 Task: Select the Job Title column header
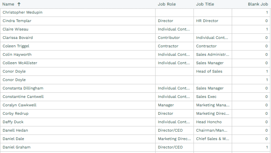205,4
